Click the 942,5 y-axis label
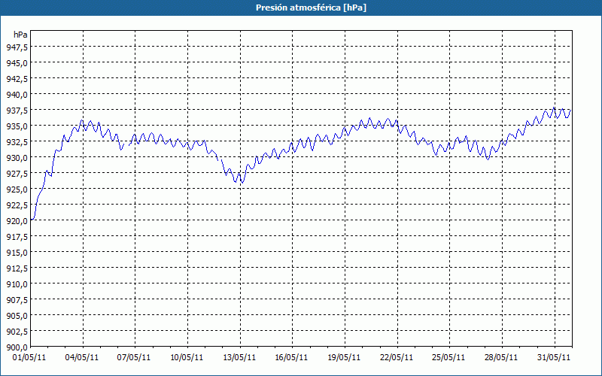 [17, 79]
